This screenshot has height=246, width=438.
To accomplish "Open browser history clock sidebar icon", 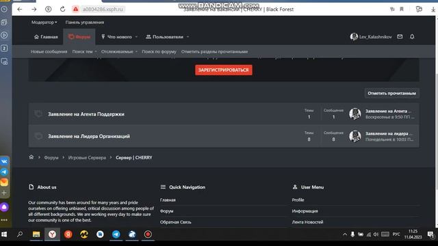I will [x=4, y=9].
